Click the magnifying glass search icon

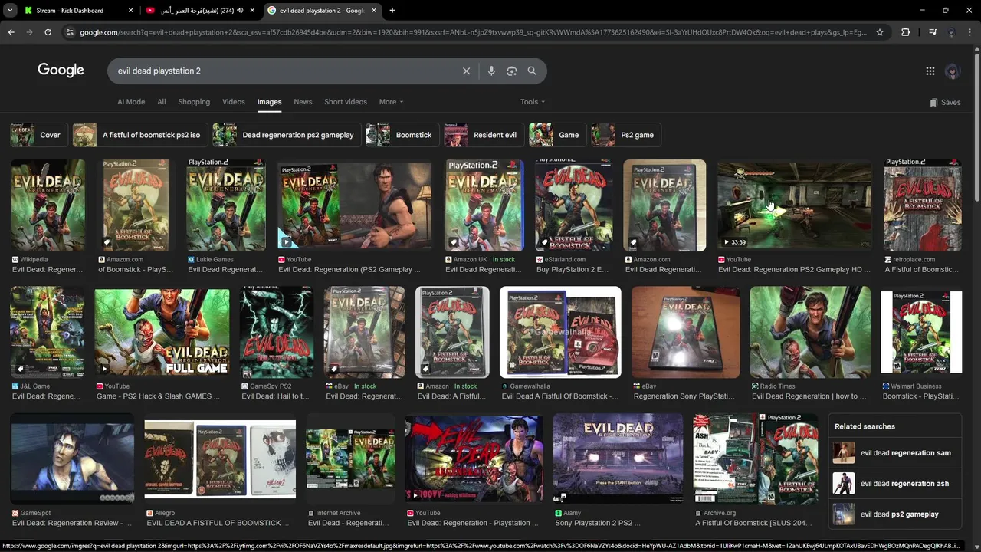tap(532, 71)
